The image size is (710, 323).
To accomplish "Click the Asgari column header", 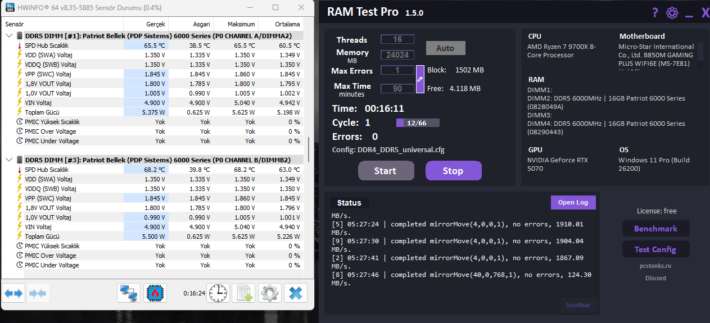I will coord(191,24).
